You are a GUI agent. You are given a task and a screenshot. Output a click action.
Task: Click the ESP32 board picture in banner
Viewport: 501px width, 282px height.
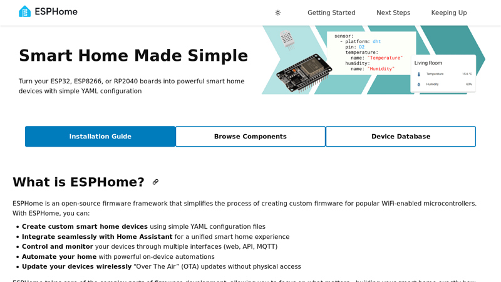coord(304,73)
